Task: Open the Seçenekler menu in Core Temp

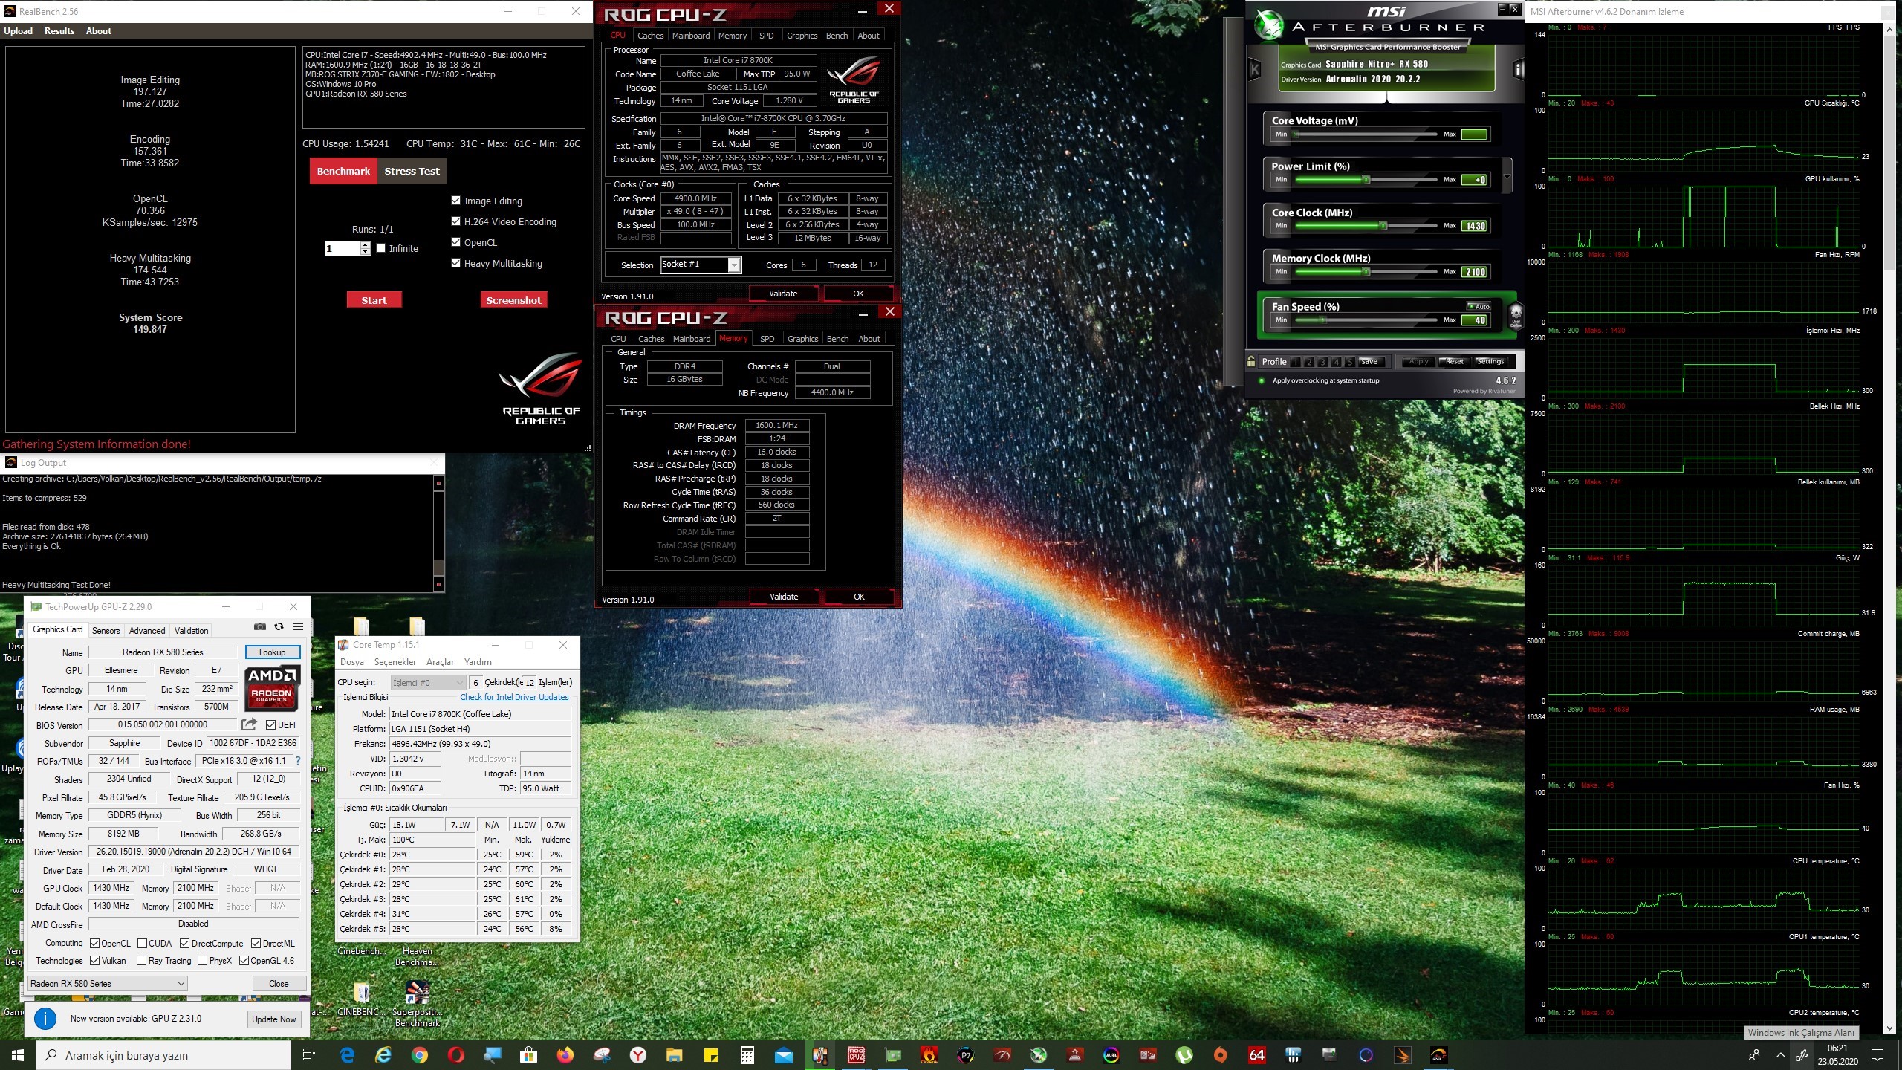Action: pyautogui.click(x=395, y=662)
